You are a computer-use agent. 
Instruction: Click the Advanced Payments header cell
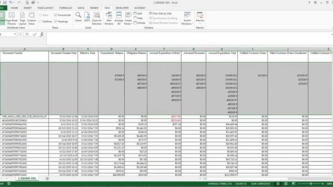[194, 57]
